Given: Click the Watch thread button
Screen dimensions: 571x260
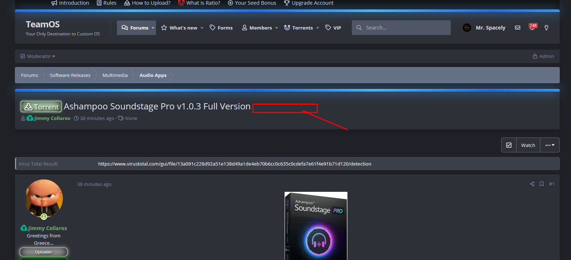Looking at the screenshot, I should (x=528, y=145).
